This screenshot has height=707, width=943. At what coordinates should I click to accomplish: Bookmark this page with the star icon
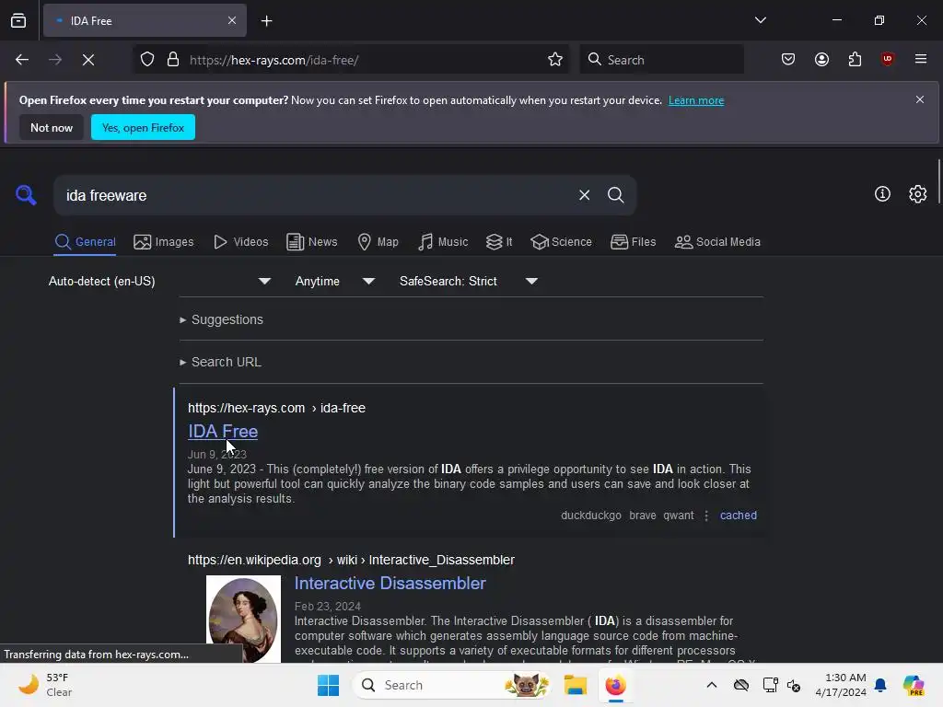(555, 60)
